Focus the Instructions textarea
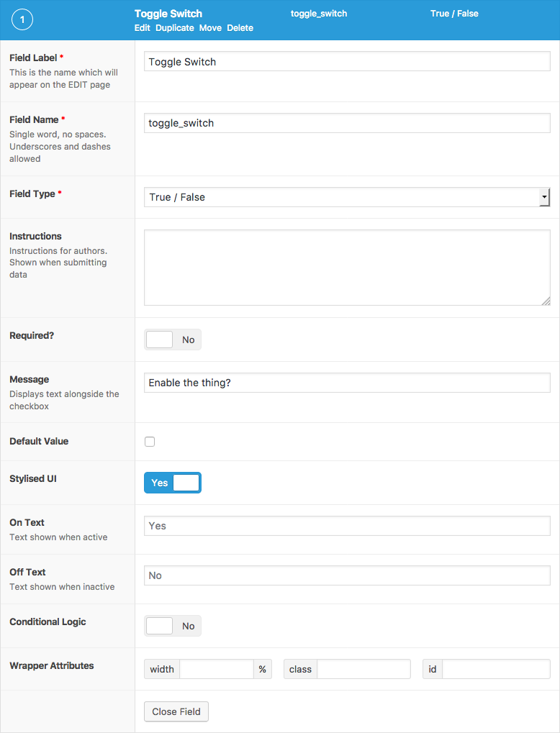The height and width of the screenshot is (733, 560). 347,268
